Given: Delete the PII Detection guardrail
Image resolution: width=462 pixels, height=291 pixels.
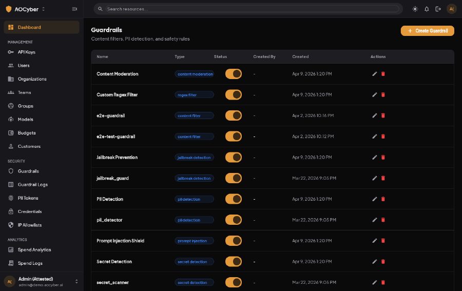Looking at the screenshot, I should coord(383,199).
